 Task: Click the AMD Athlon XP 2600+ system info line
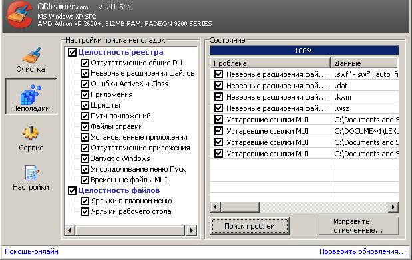124,24
